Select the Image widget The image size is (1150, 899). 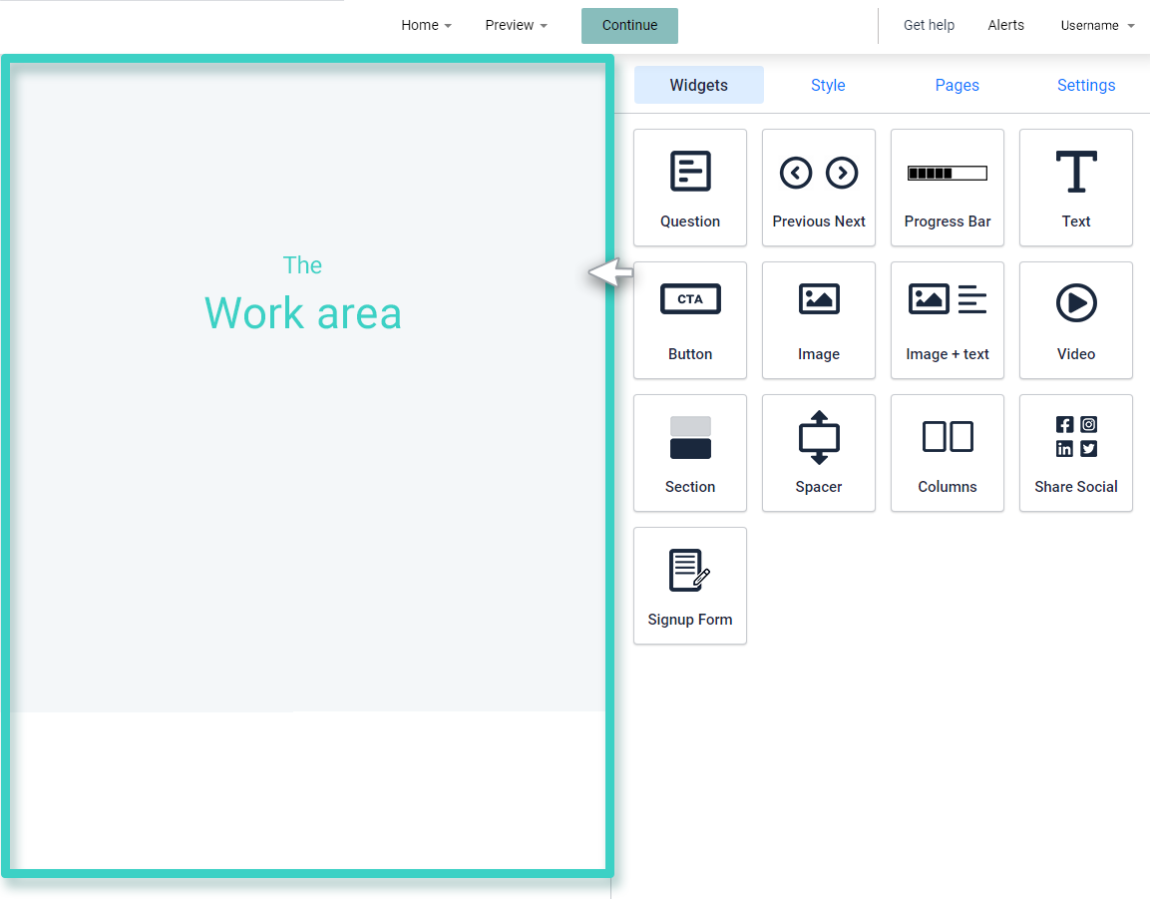819,320
